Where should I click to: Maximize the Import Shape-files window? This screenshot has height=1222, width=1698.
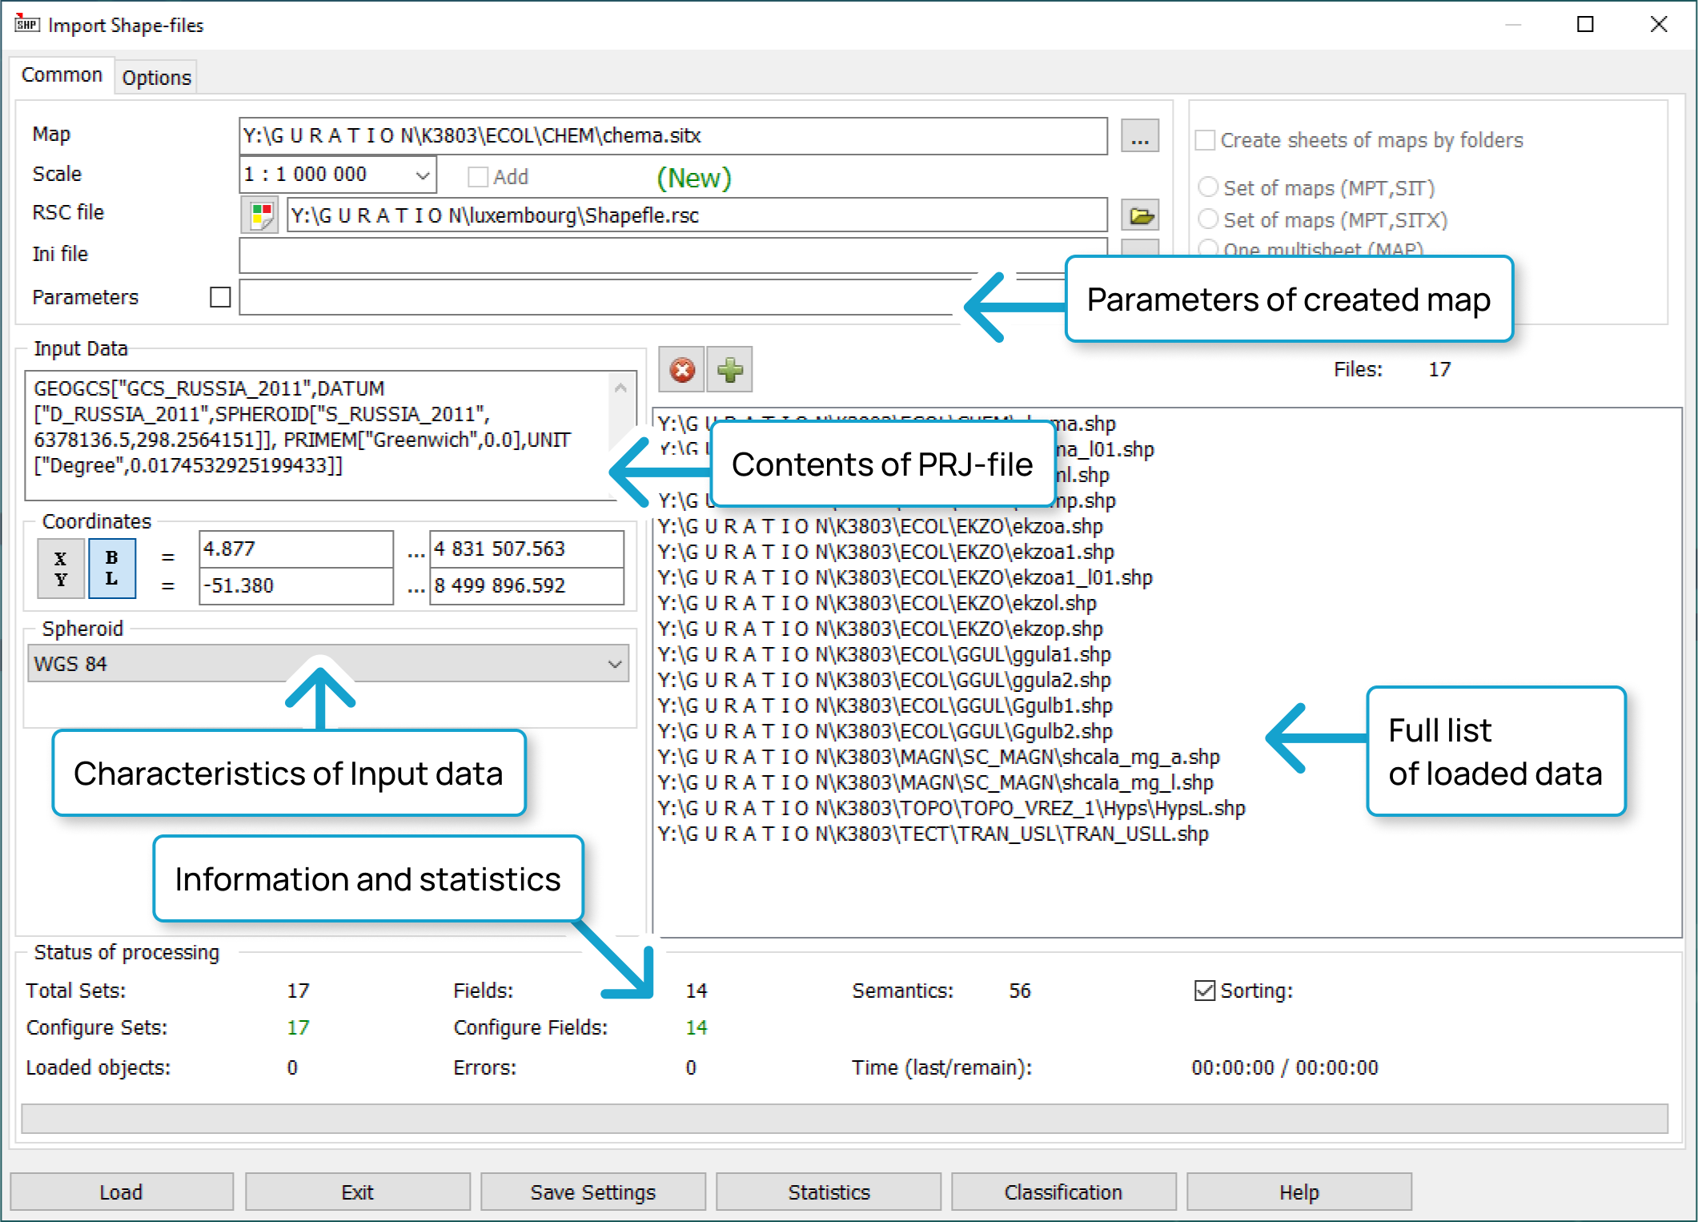1585,24
